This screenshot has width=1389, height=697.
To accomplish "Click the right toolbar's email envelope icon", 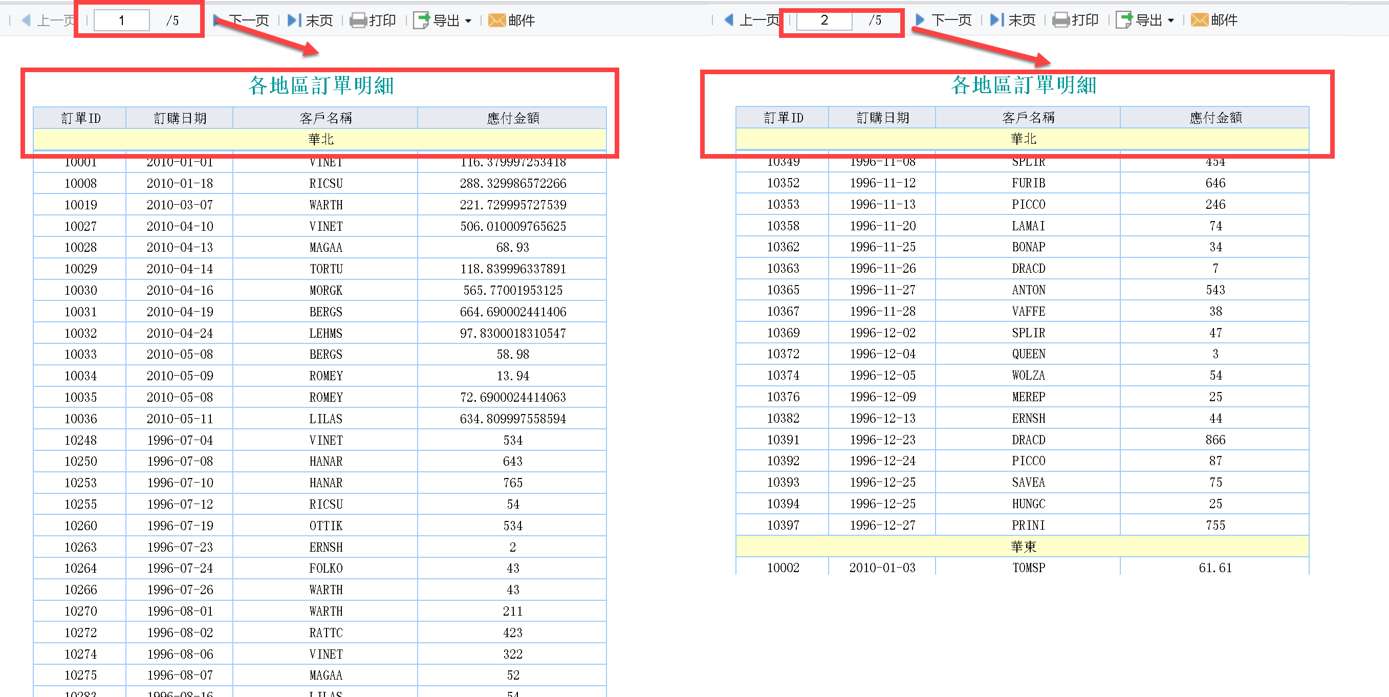I will [1199, 20].
